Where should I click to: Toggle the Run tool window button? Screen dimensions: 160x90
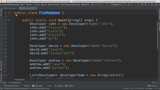49,86
